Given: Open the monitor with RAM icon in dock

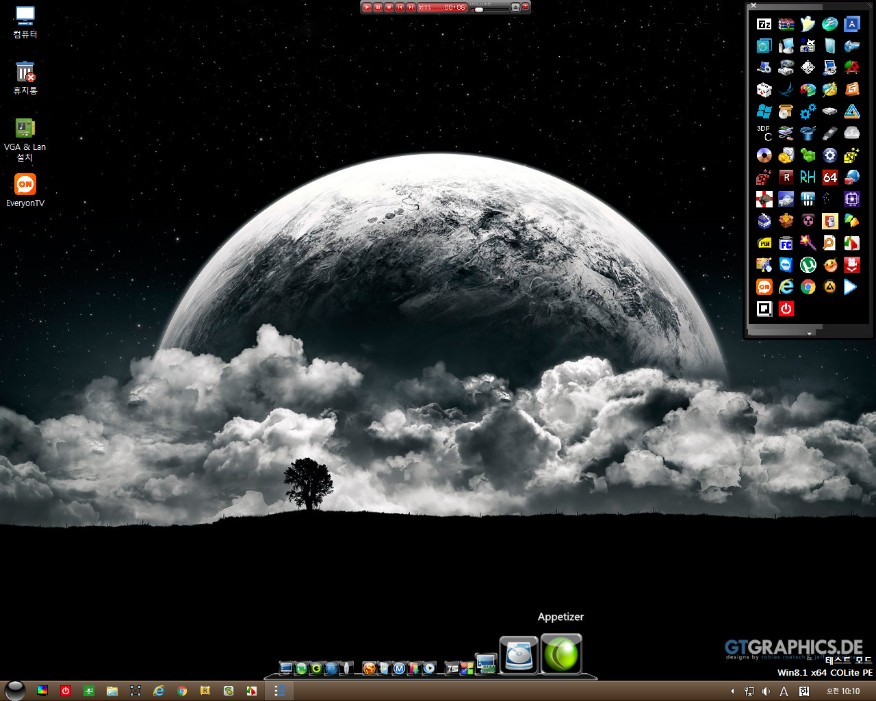Looking at the screenshot, I should 486,664.
